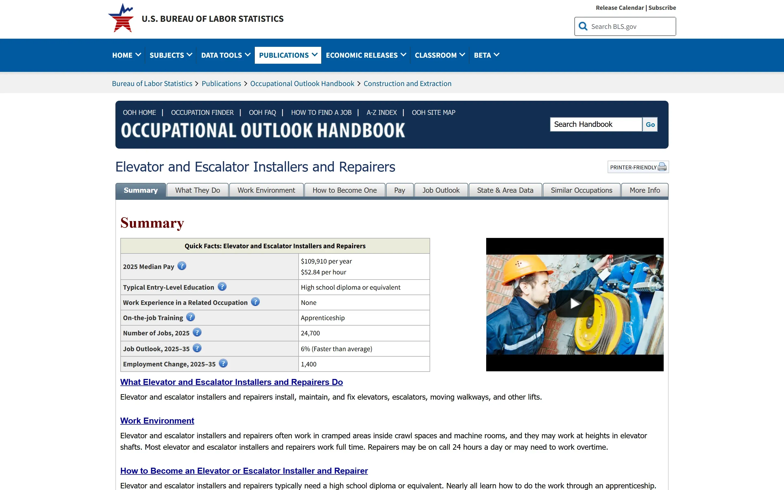
Task: Open What Elevator and Escalator Installers Do link
Action: [x=231, y=382]
